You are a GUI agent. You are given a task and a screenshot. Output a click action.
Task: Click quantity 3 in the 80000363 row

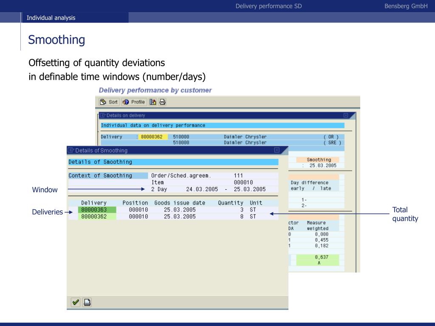(242, 210)
